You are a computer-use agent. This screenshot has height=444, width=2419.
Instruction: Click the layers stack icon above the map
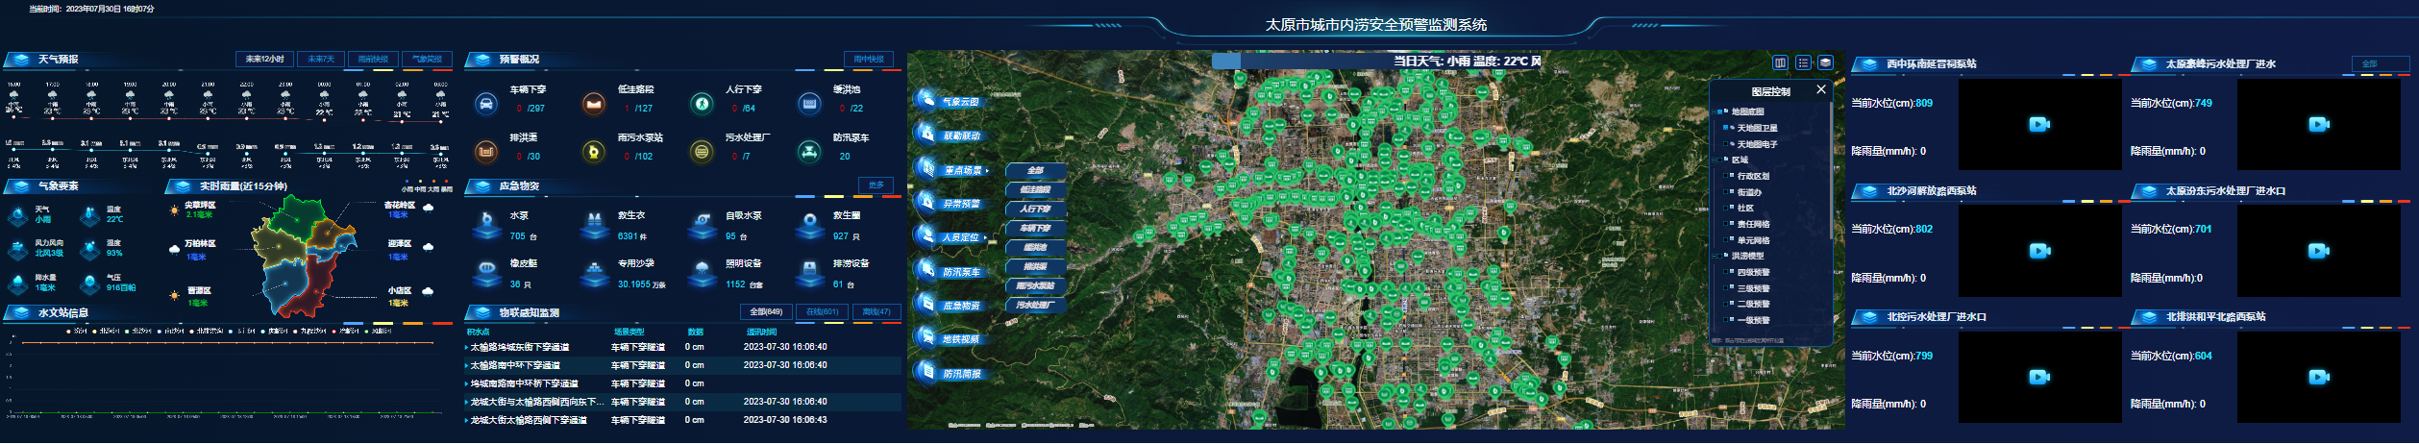click(1825, 62)
